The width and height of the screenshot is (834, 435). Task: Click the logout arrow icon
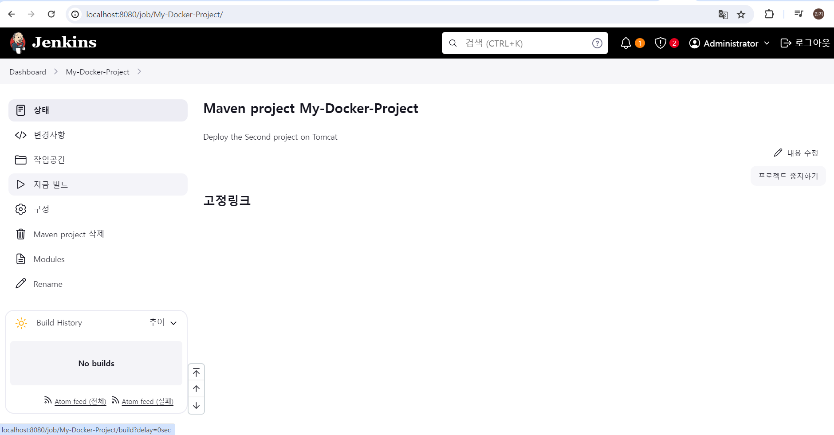786,43
